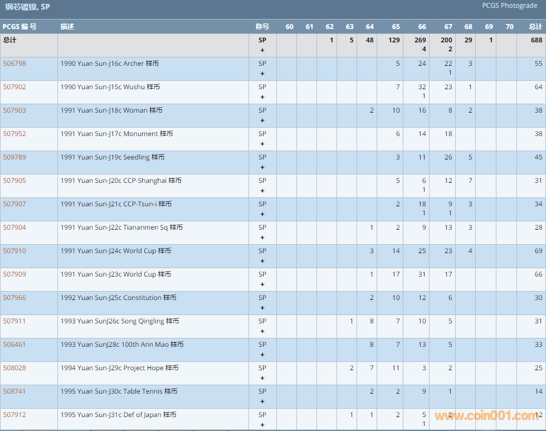Click PCGS number 507910 link
Viewport: 546px width, 431px height.
point(14,251)
